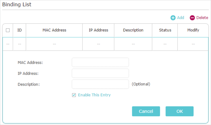Click the ID column header

[x=20, y=30]
